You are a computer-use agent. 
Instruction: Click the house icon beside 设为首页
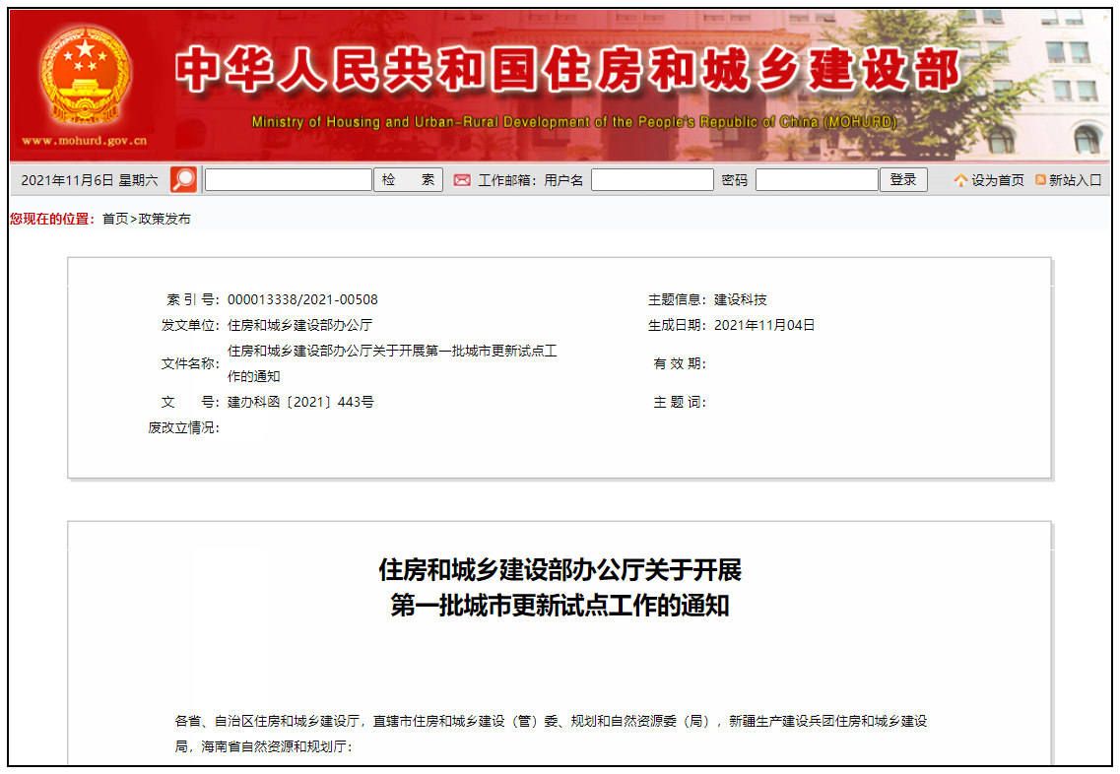pos(960,180)
